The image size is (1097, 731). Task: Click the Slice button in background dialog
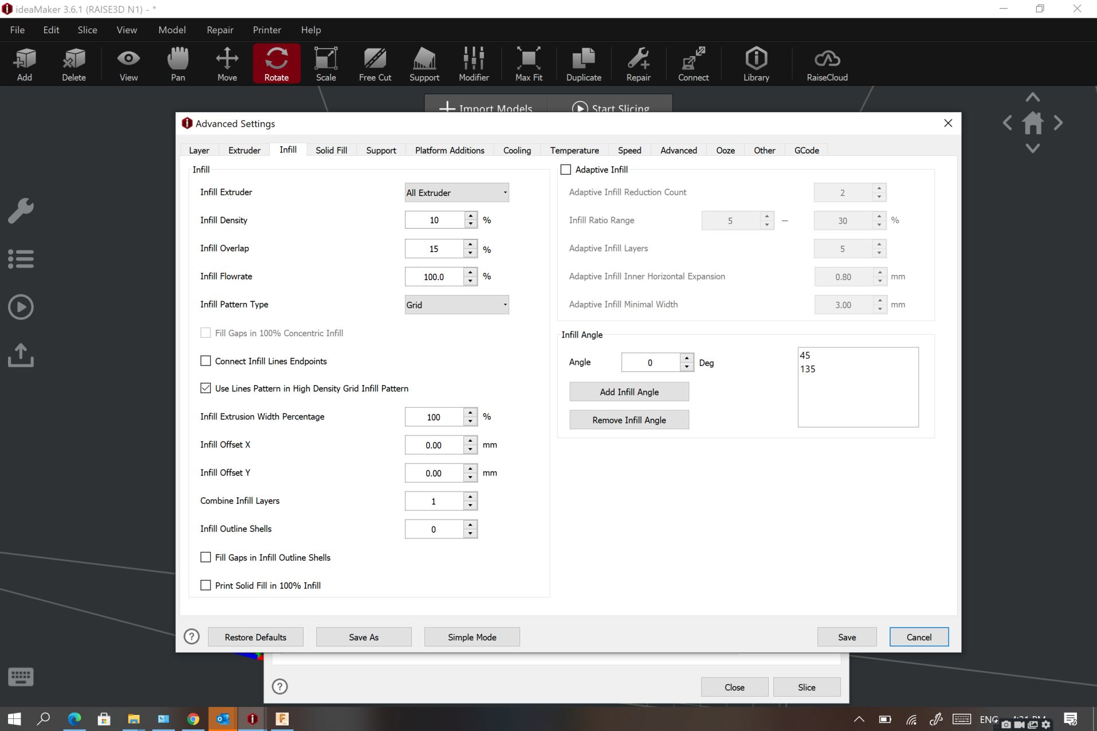click(x=807, y=687)
